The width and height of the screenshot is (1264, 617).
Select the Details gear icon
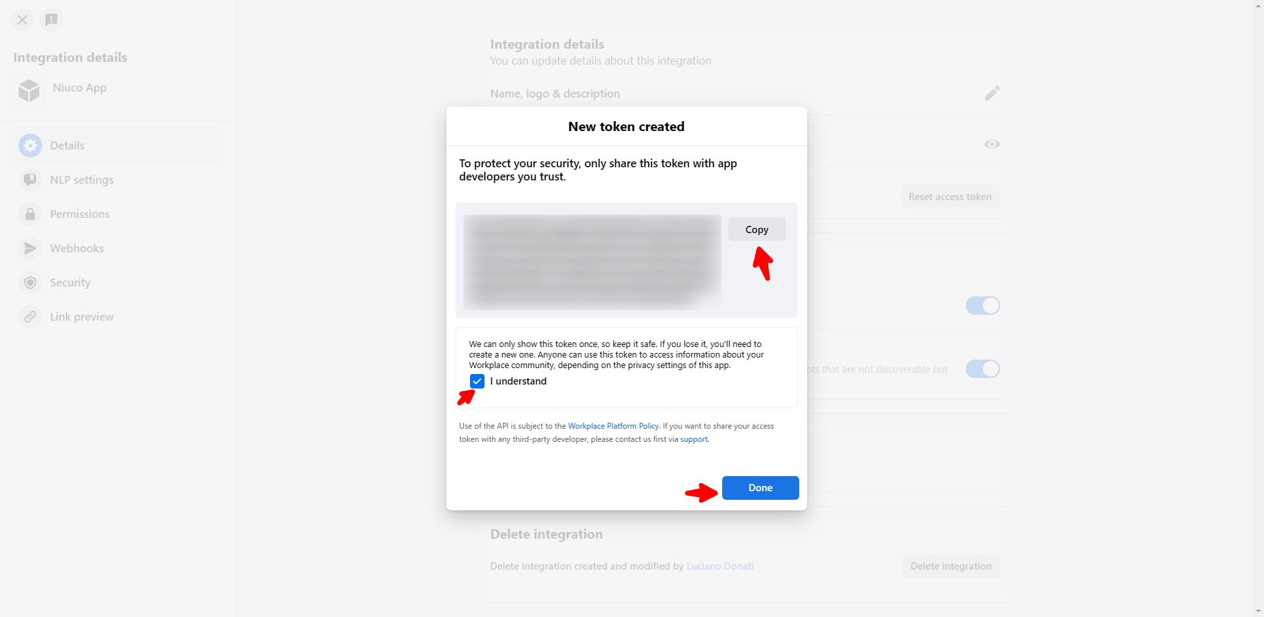coord(30,146)
